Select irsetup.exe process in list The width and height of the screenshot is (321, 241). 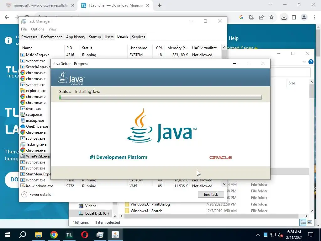(35, 120)
